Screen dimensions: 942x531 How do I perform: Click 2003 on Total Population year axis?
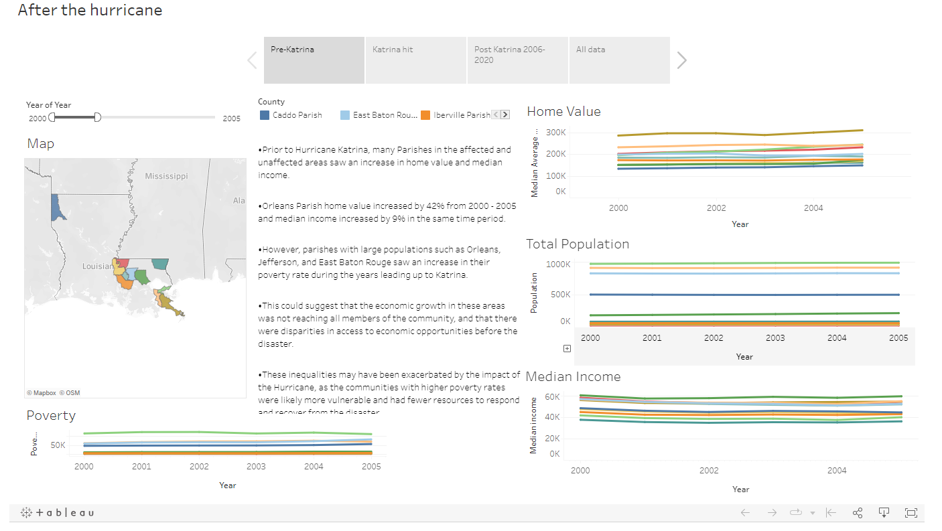coord(775,338)
